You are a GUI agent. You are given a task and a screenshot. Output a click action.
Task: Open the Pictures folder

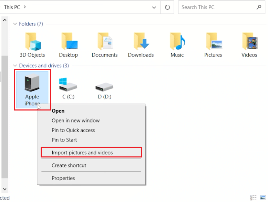point(213,45)
